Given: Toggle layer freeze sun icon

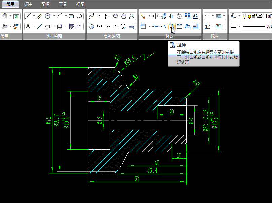Looking at the screenshot, I should [x=249, y=16].
